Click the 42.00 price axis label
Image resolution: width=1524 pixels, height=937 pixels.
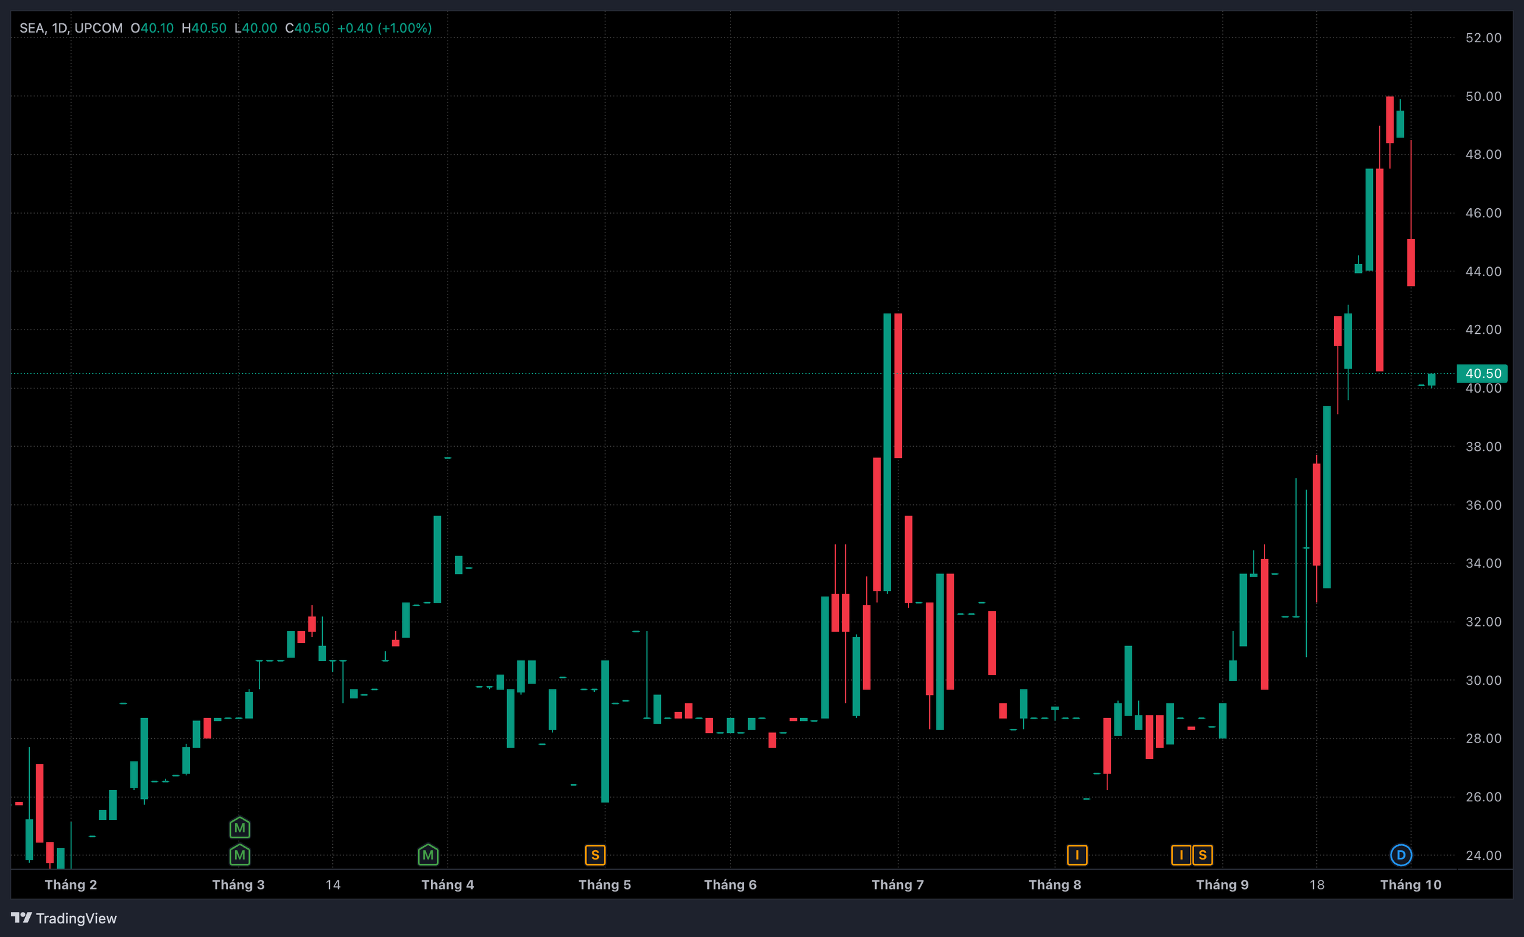coord(1483,330)
